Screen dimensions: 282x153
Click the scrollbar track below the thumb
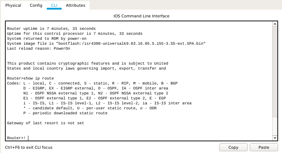[x=275, y=126]
